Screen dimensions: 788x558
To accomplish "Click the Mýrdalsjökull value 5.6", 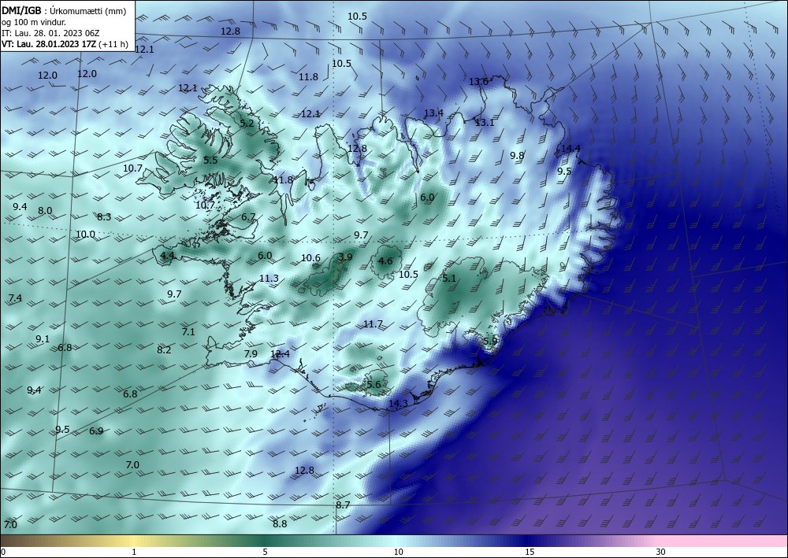I will (374, 385).
